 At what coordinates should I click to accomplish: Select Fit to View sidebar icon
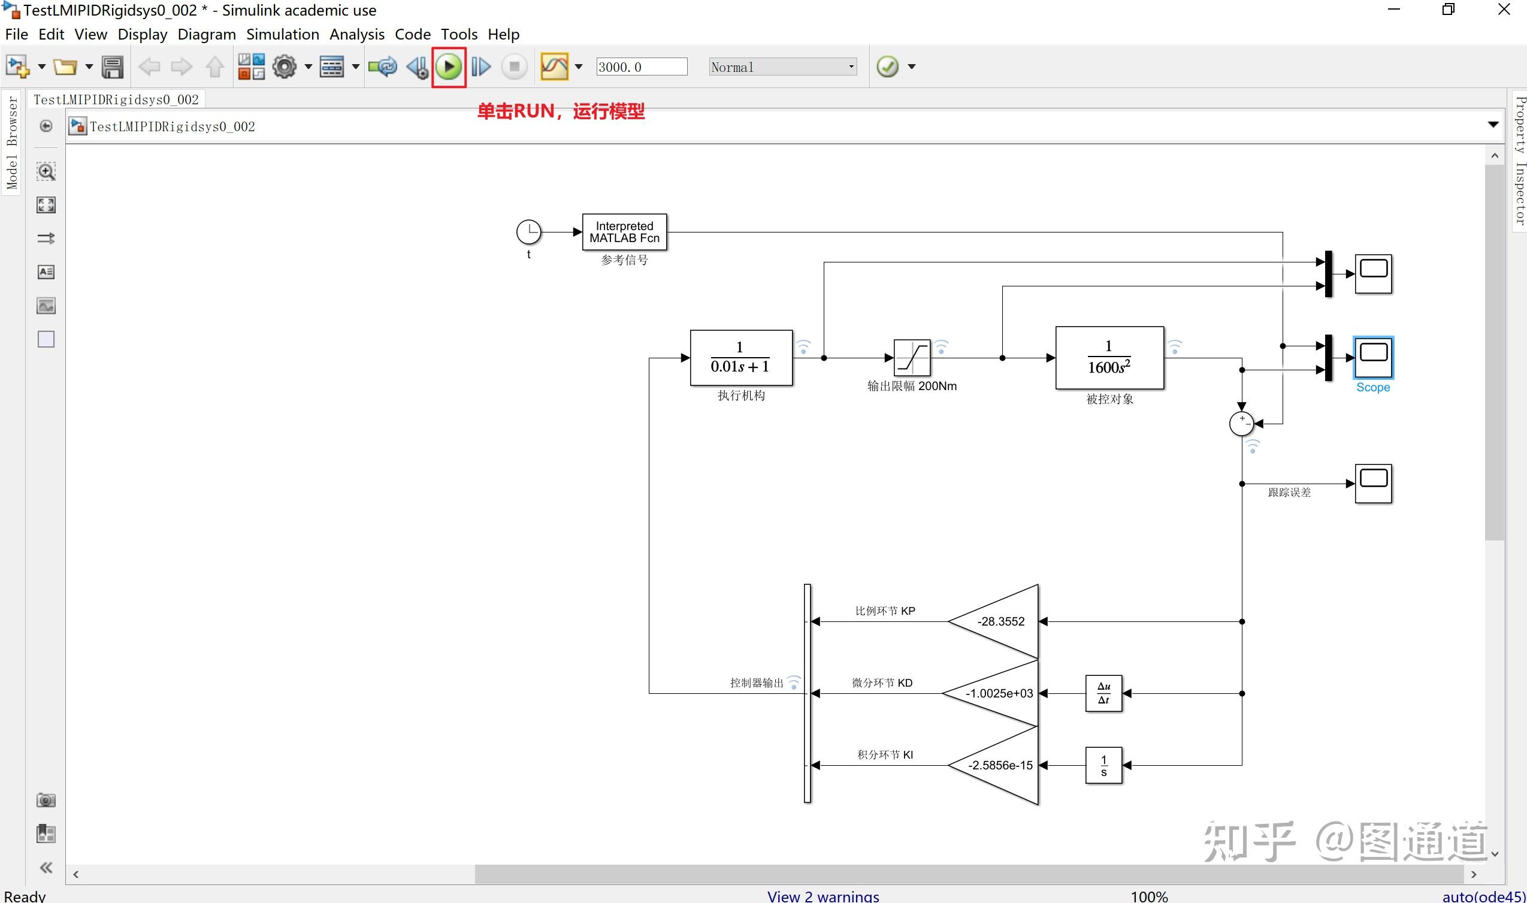click(46, 204)
